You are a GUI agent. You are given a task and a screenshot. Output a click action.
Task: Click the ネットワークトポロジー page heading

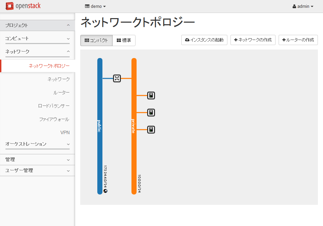pyautogui.click(x=138, y=22)
